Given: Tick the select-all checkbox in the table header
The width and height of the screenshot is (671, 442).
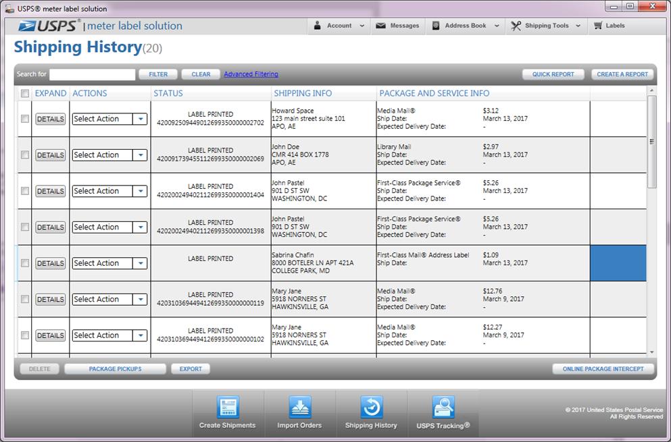Looking at the screenshot, I should coord(25,93).
